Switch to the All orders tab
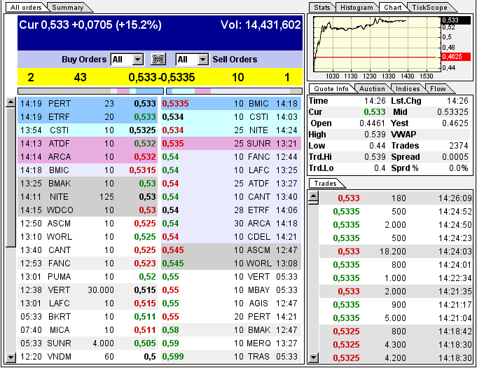Viewport: 477px width, 368px height. pos(26,8)
